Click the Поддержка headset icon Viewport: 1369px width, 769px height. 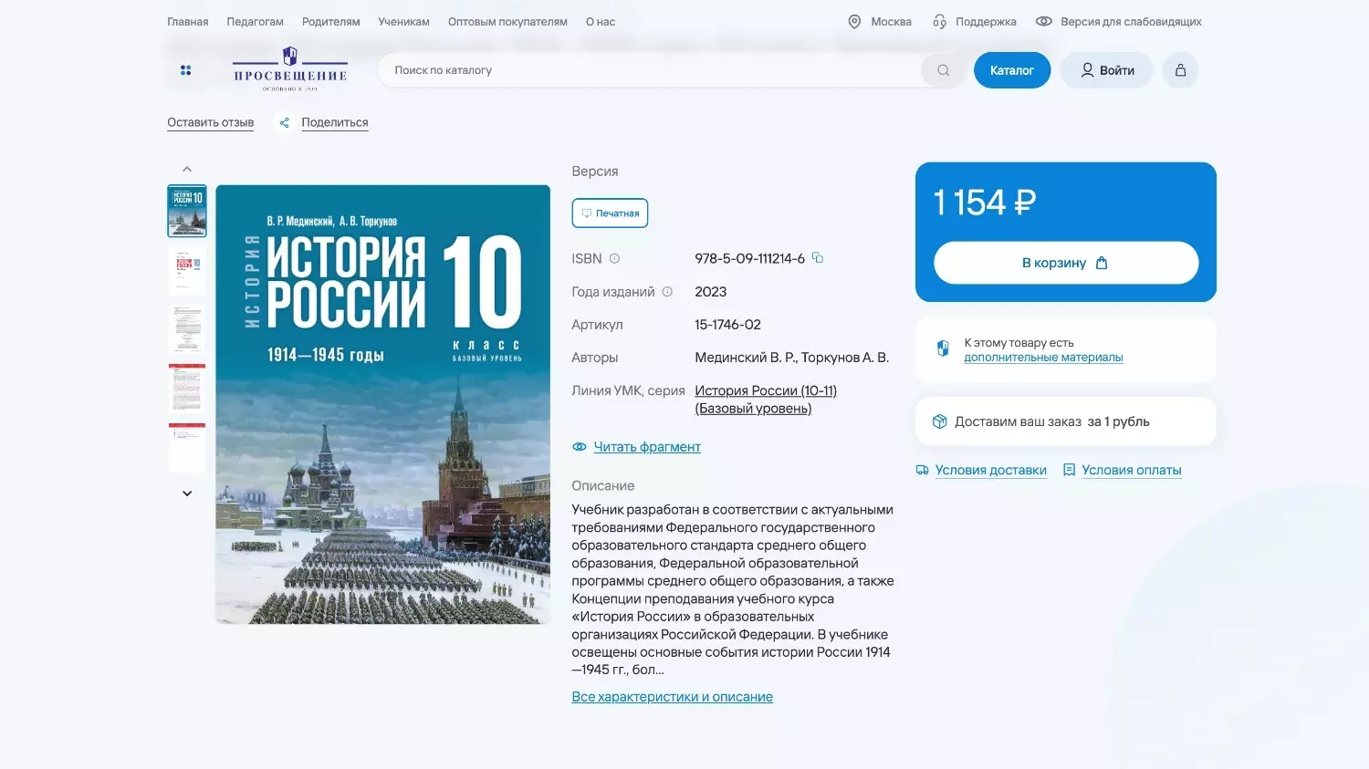coord(939,22)
